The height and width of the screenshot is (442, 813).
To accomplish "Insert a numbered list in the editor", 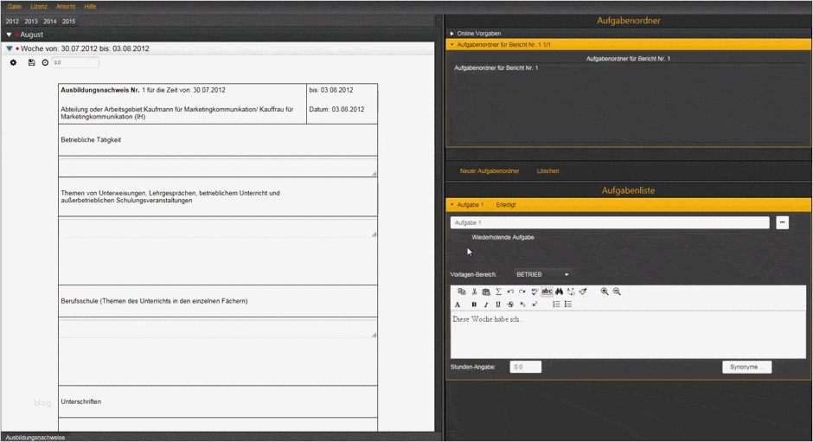I will (556, 304).
